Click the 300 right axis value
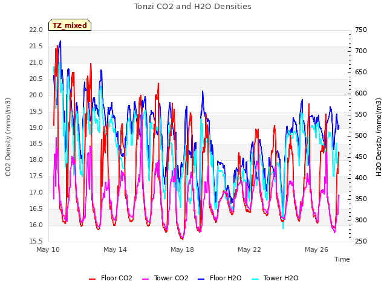The image size is (387, 290). coord(361,221)
